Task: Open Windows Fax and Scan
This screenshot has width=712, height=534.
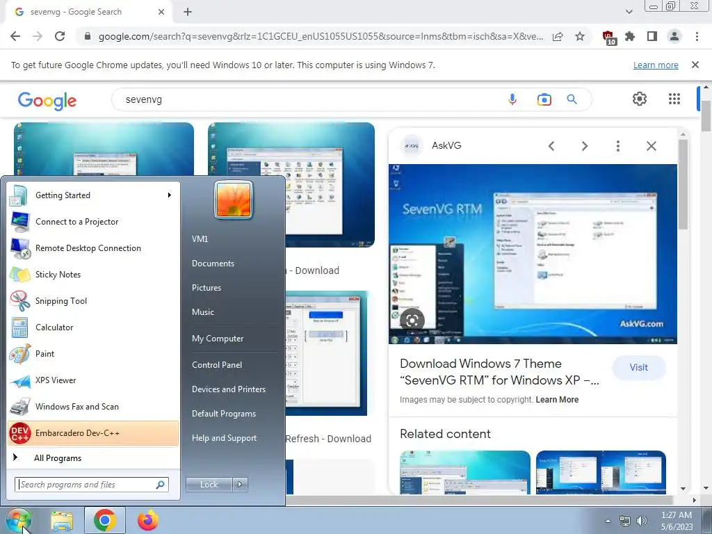Action: (93, 406)
